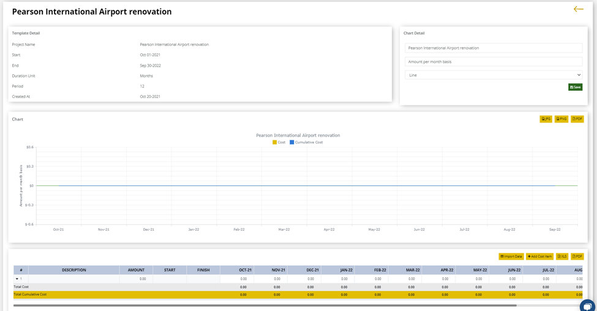Select the MAR-22 column header

(x=405, y=270)
